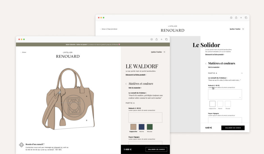264x154 pixels.
Task: Click the black 'VALIDER CE CHOIX' button beside 449 €
Action: point(233,128)
